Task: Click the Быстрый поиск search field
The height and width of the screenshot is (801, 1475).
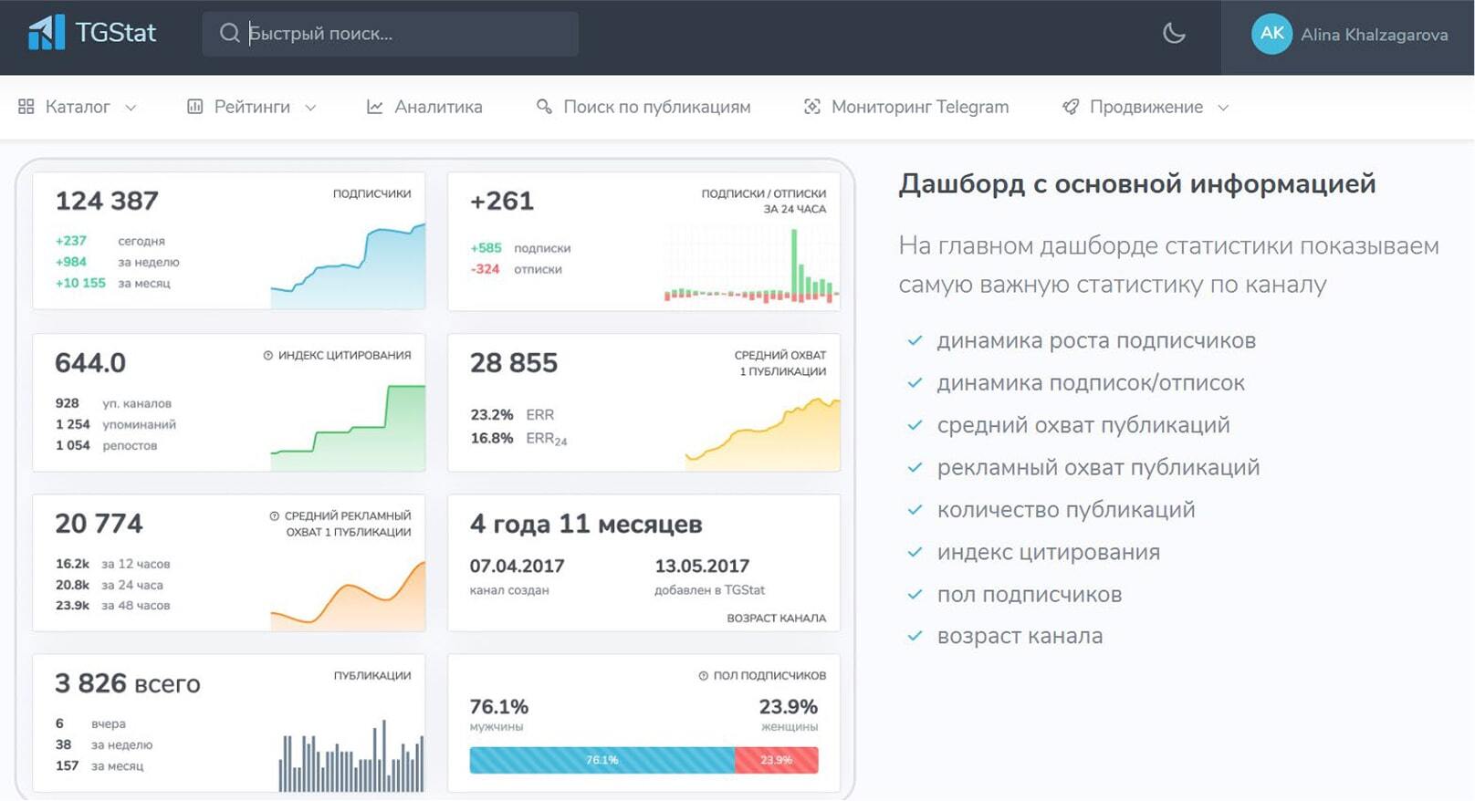Action: 391,34
